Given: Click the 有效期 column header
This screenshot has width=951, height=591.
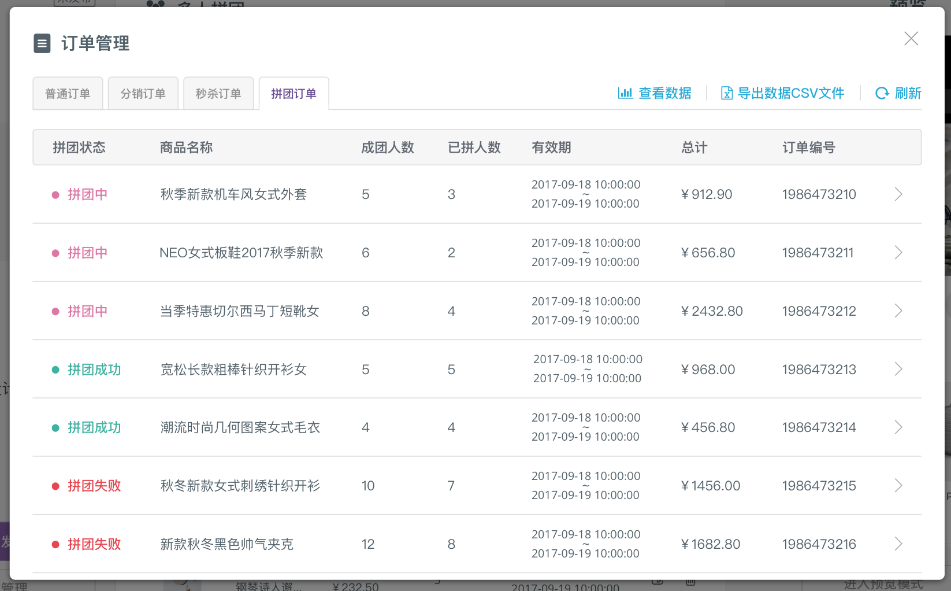Looking at the screenshot, I should [551, 147].
